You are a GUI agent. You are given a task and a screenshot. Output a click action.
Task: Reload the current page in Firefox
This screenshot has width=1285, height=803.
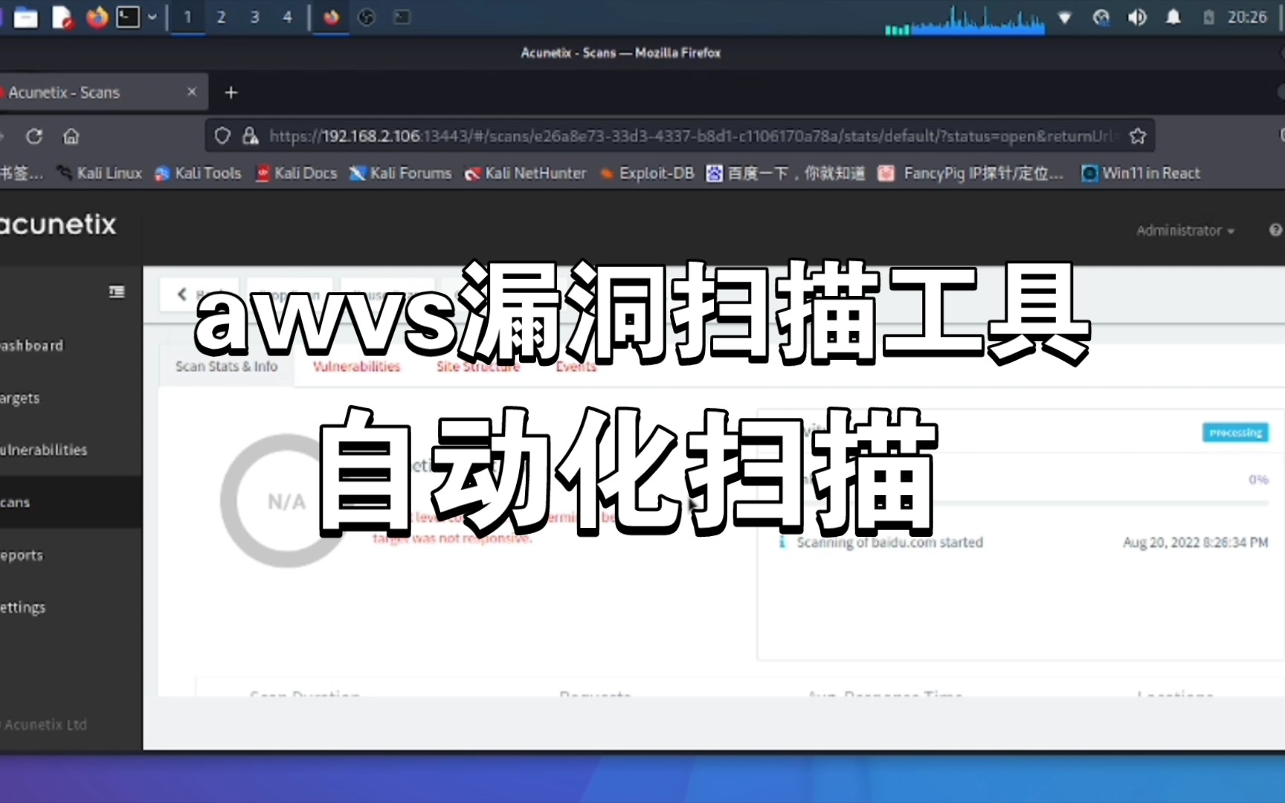click(x=34, y=136)
